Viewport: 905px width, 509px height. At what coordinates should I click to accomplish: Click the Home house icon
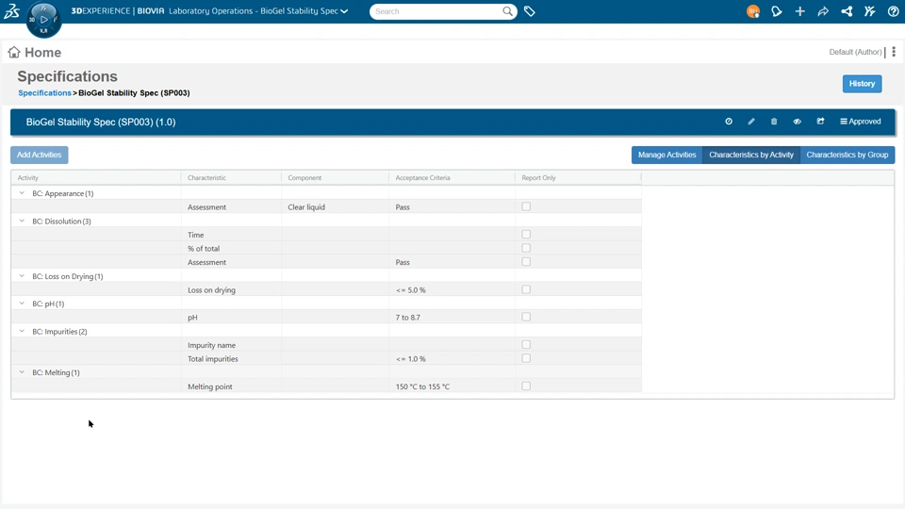(x=14, y=53)
